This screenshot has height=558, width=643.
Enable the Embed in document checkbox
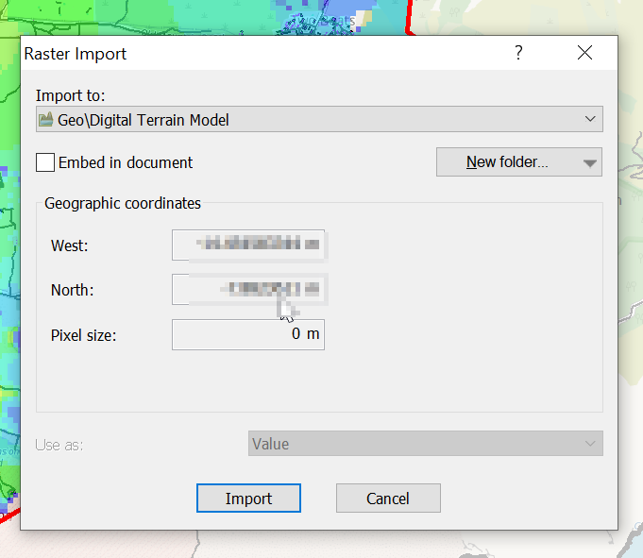[x=45, y=162]
